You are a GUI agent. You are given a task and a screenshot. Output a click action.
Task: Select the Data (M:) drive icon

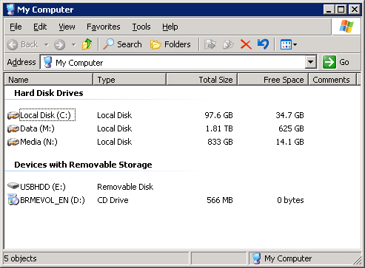[13, 128]
